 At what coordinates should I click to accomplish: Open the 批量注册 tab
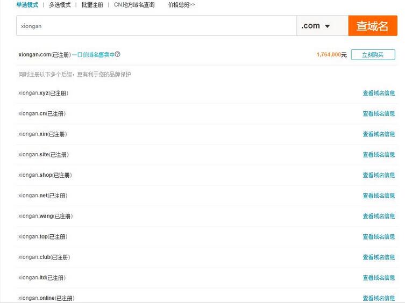point(92,5)
